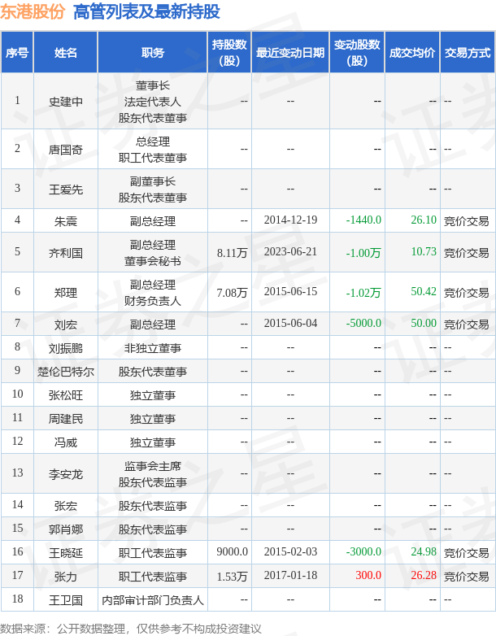Click the date 2023-06-21
The height and width of the screenshot is (636, 496).
coord(290,252)
